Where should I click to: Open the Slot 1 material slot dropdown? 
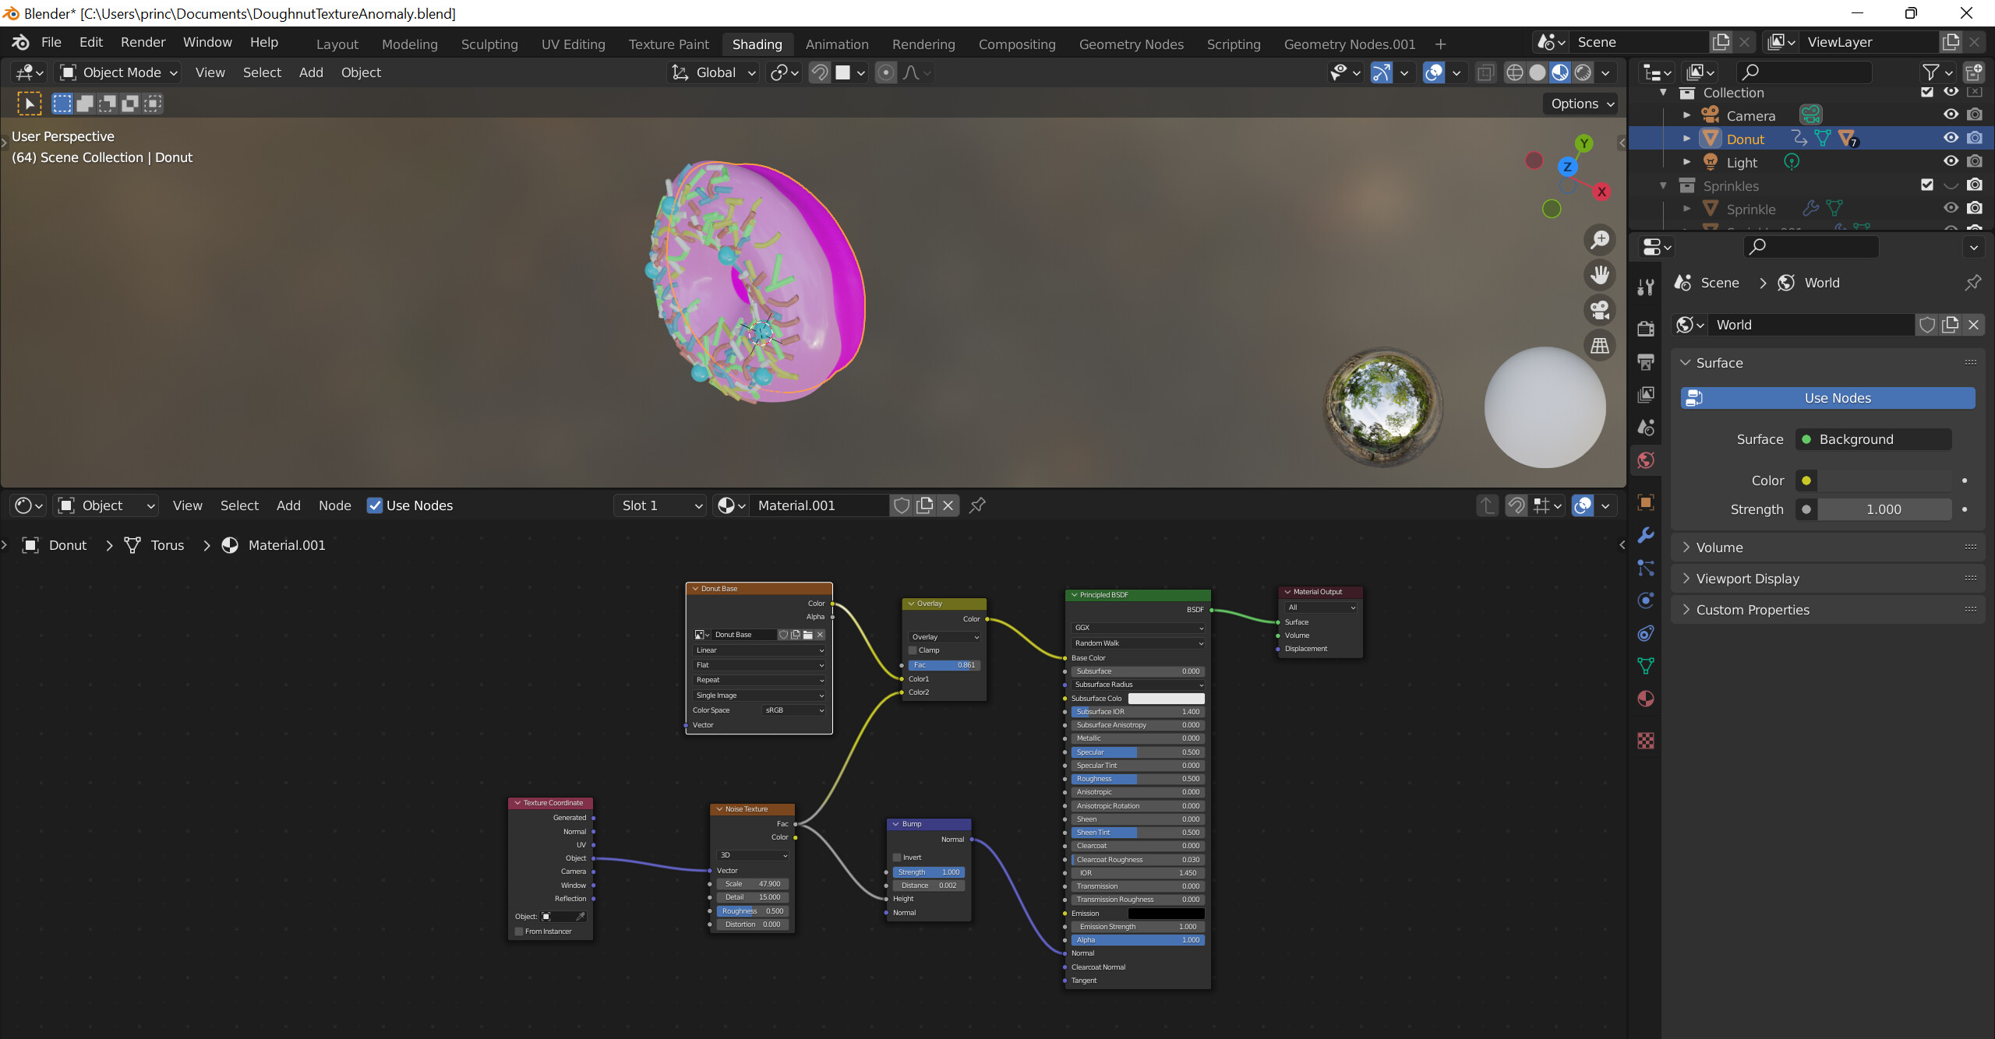click(x=661, y=505)
